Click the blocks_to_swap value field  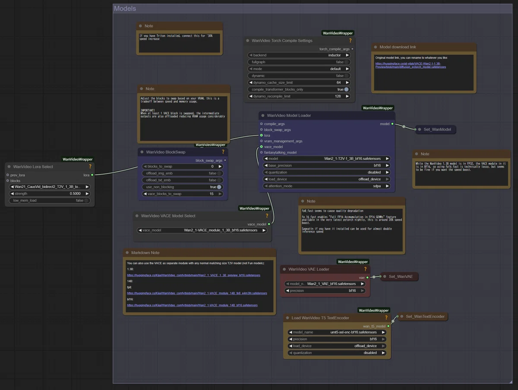[183, 167]
